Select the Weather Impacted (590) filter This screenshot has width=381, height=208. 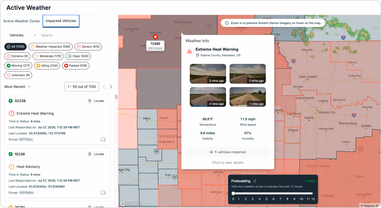click(x=51, y=47)
